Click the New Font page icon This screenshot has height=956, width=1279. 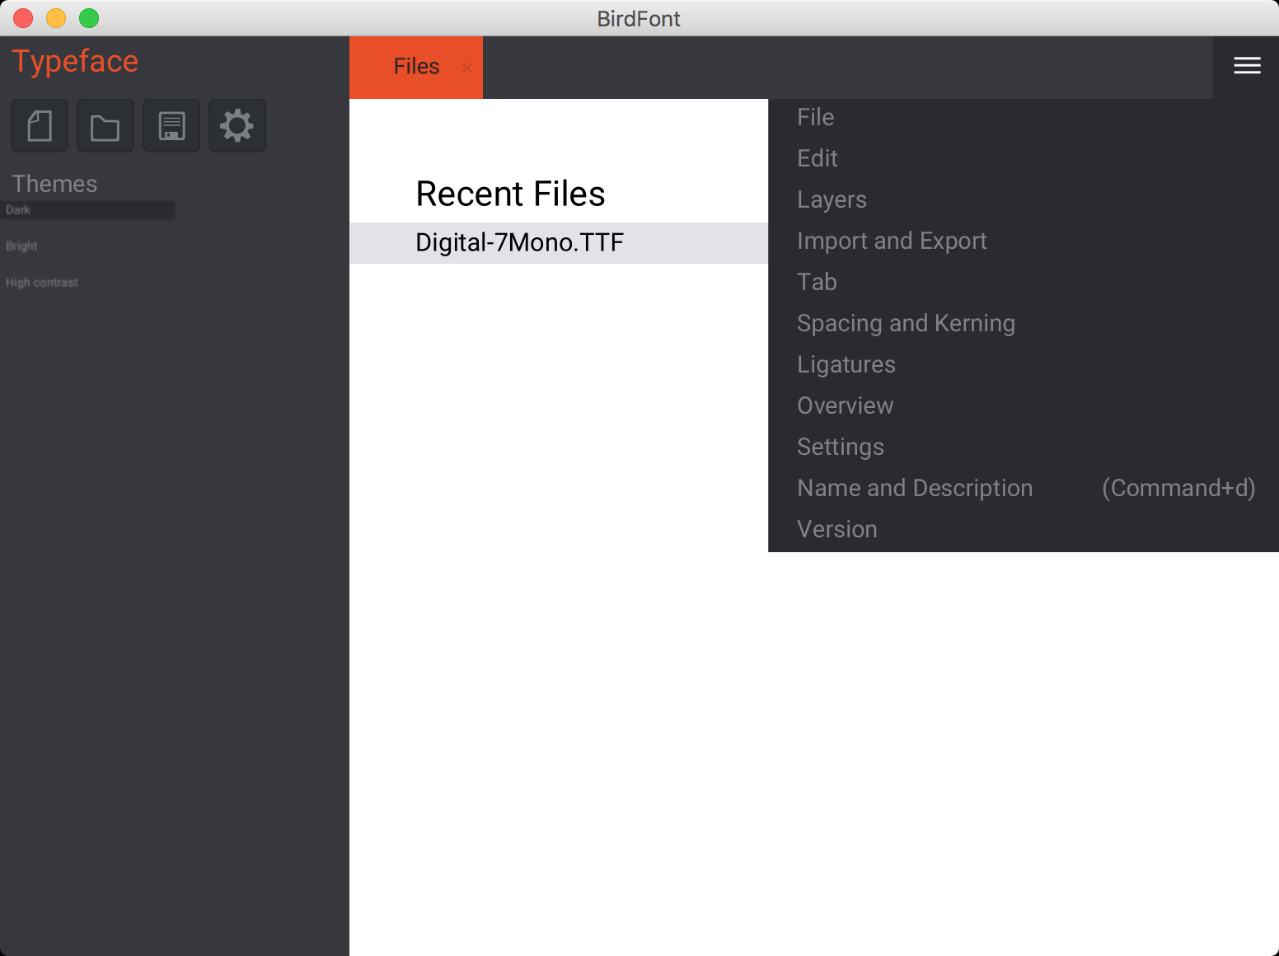point(40,126)
